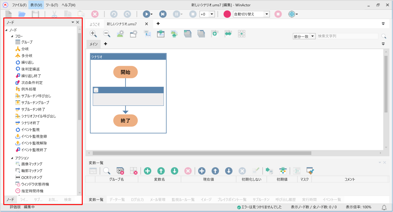
Task: Add a new variable with the green plus icon
Action: click(x=148, y=171)
